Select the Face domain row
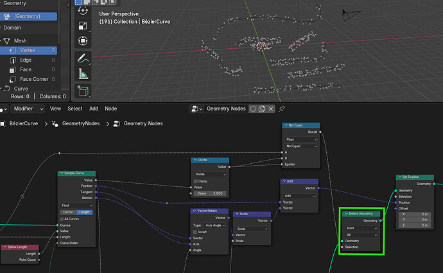Viewport: 443px width, 273px height. point(28,69)
